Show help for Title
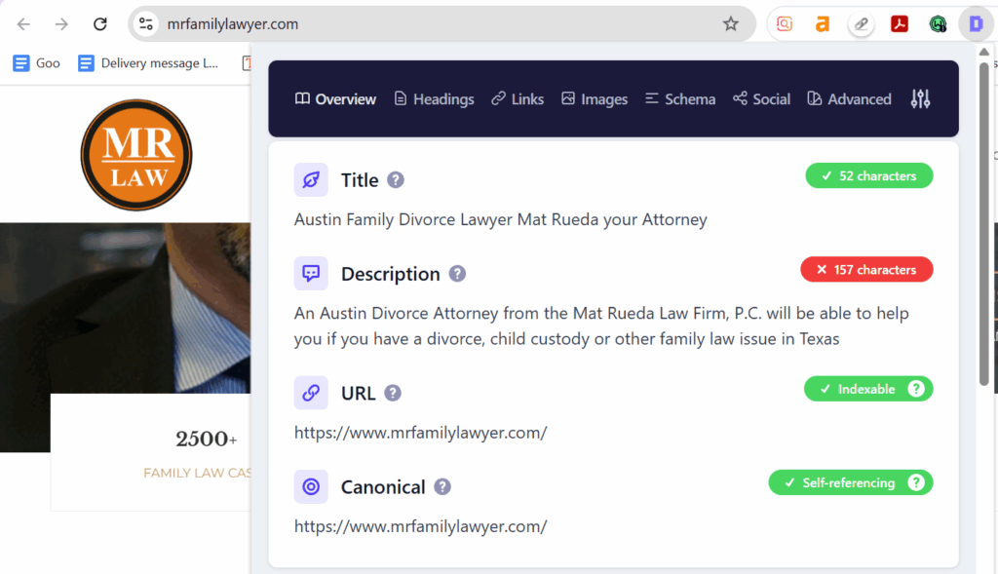 coord(396,180)
